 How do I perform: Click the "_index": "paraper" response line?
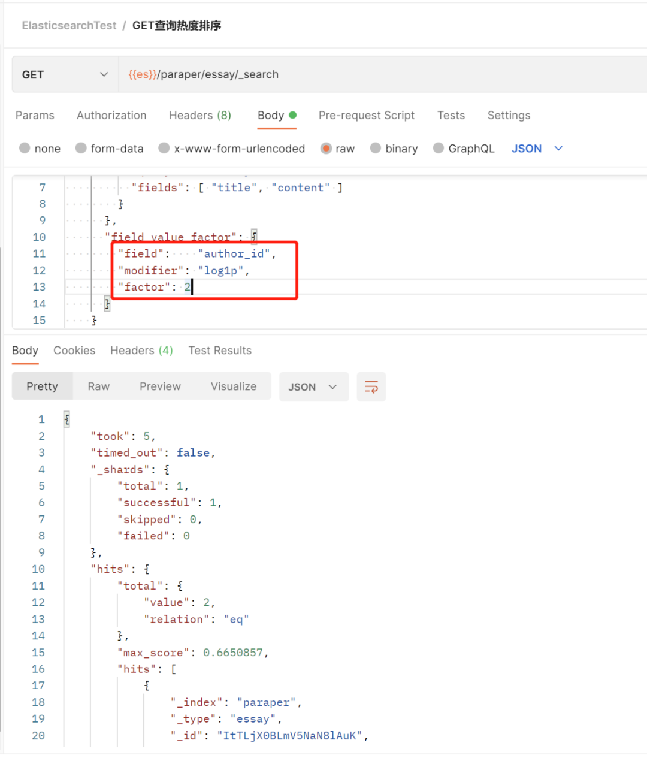pyautogui.click(x=236, y=702)
